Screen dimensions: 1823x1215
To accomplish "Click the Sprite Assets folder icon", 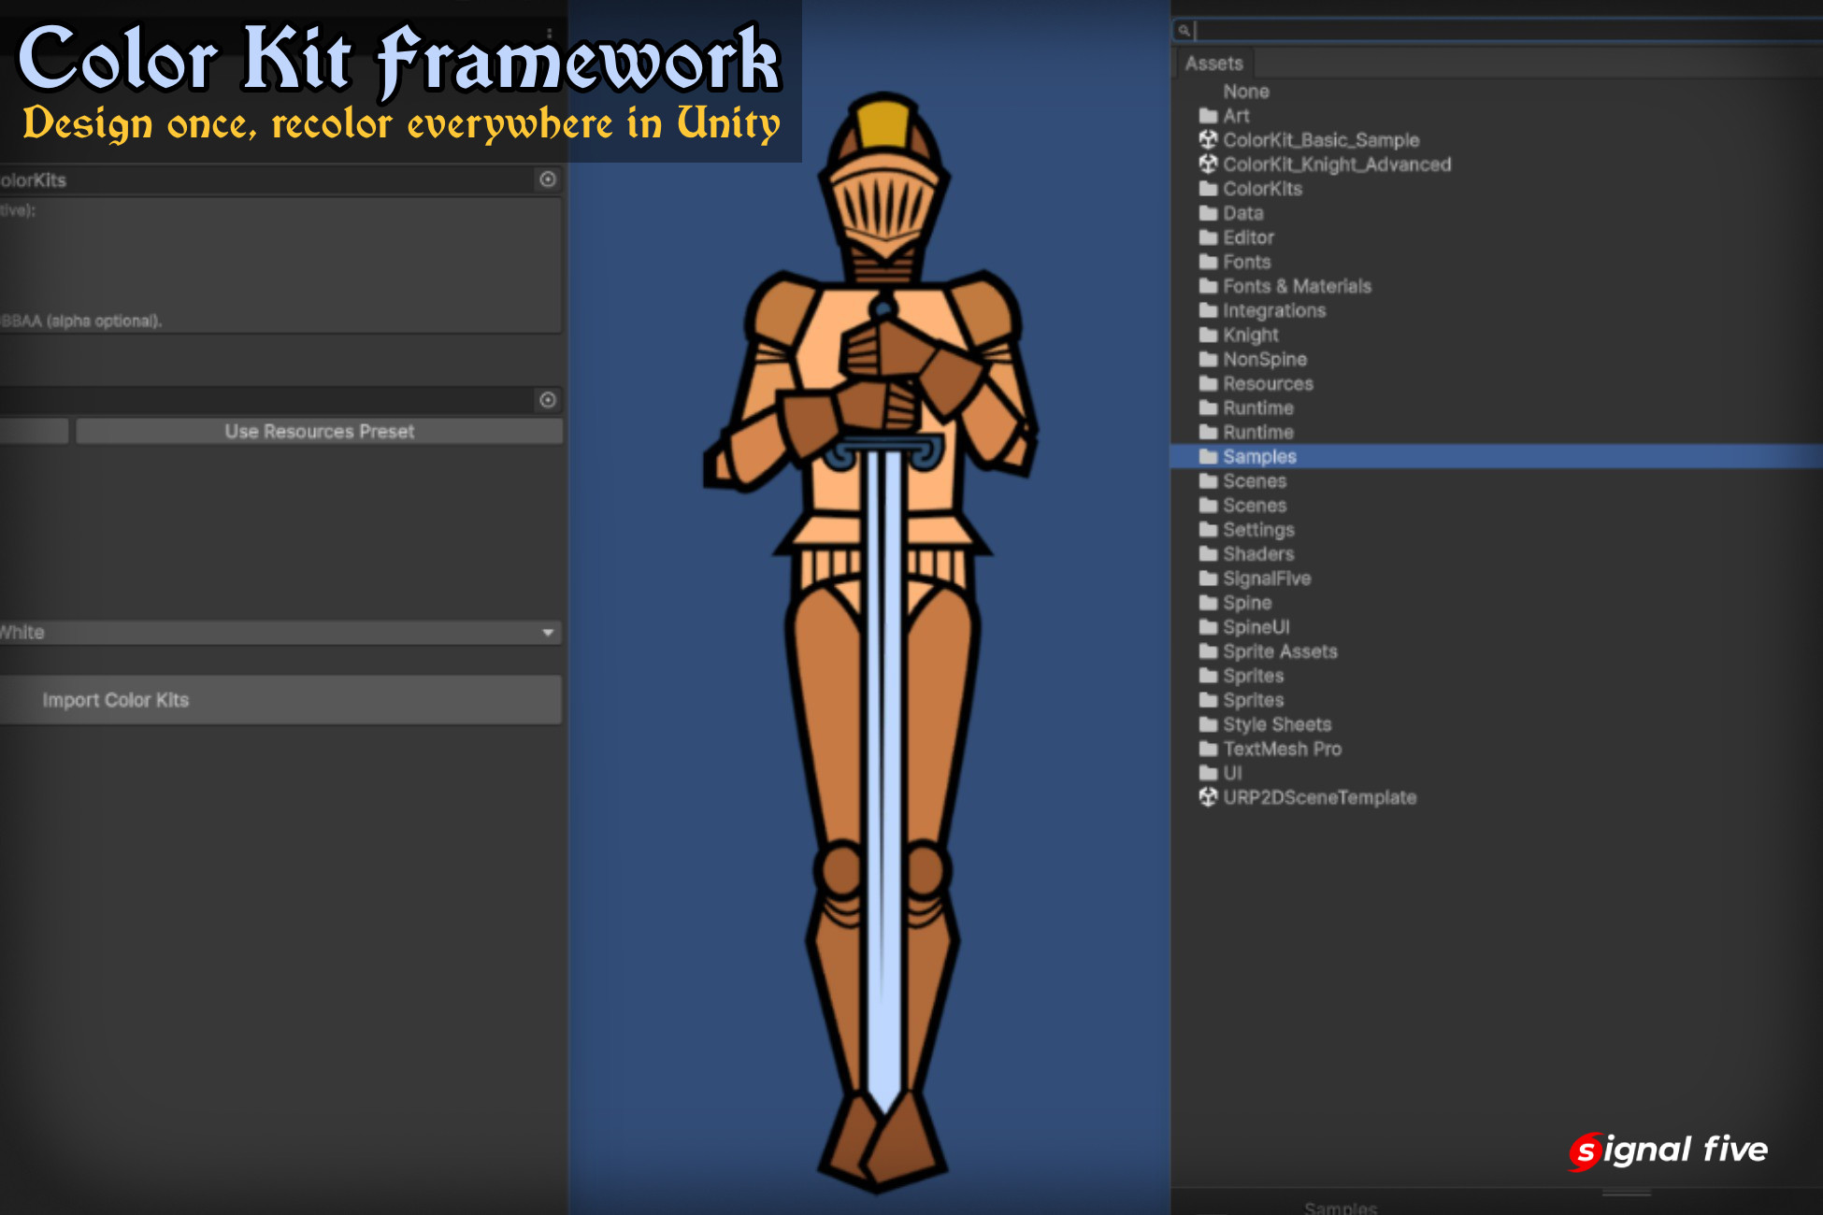I will (x=1209, y=651).
